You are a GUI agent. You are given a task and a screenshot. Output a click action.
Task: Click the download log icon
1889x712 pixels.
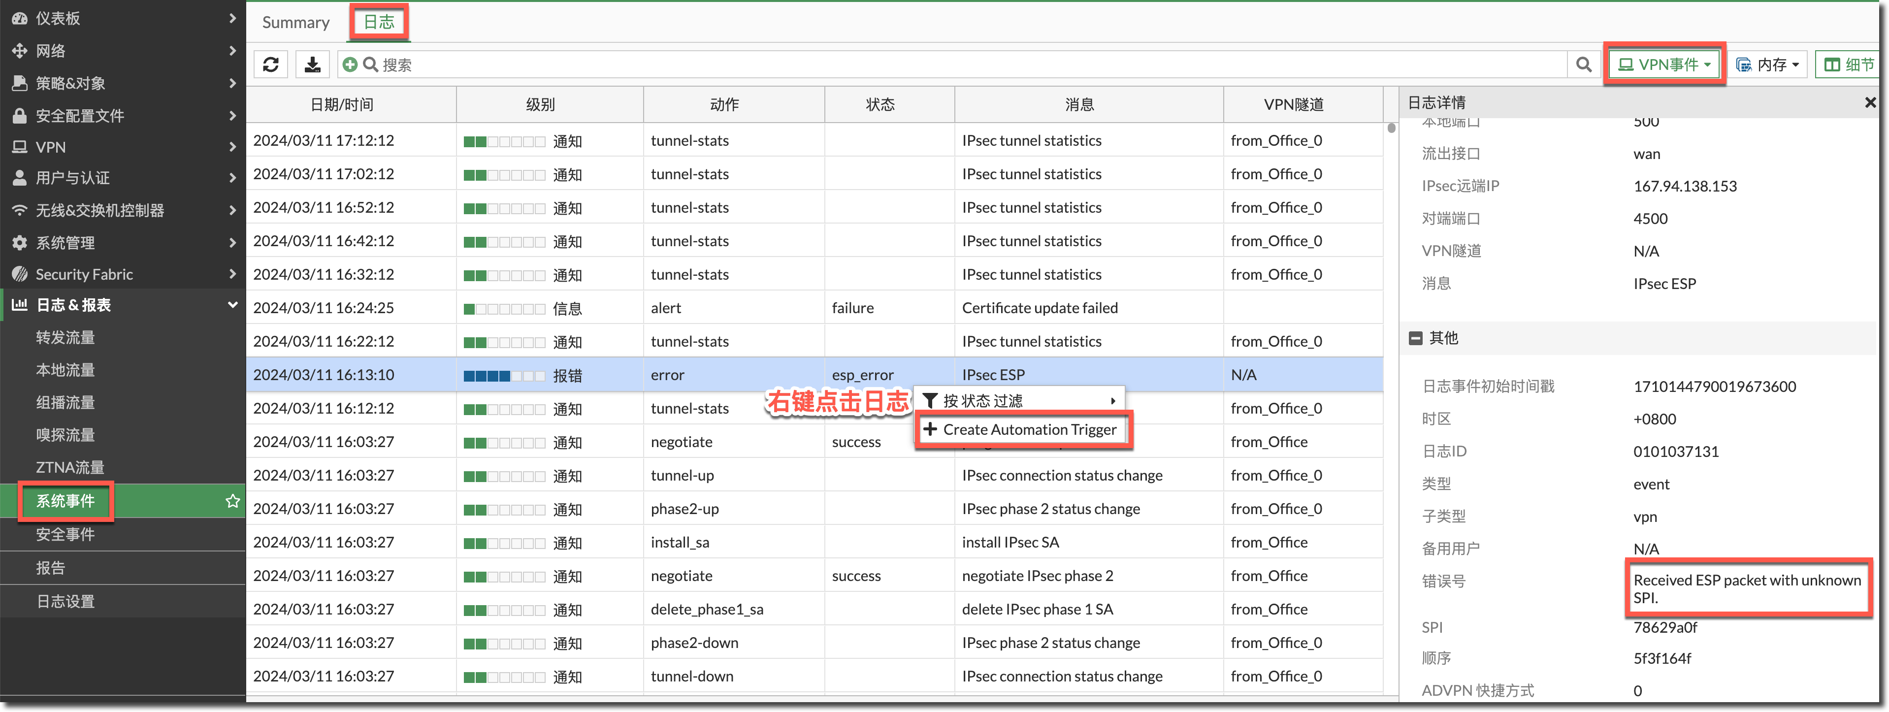(312, 65)
